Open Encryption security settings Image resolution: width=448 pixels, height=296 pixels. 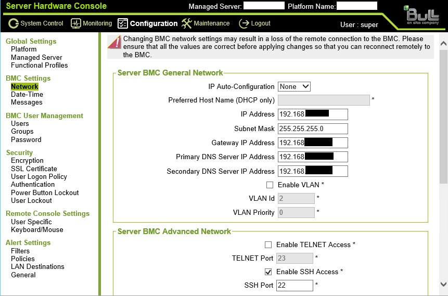[28, 161]
